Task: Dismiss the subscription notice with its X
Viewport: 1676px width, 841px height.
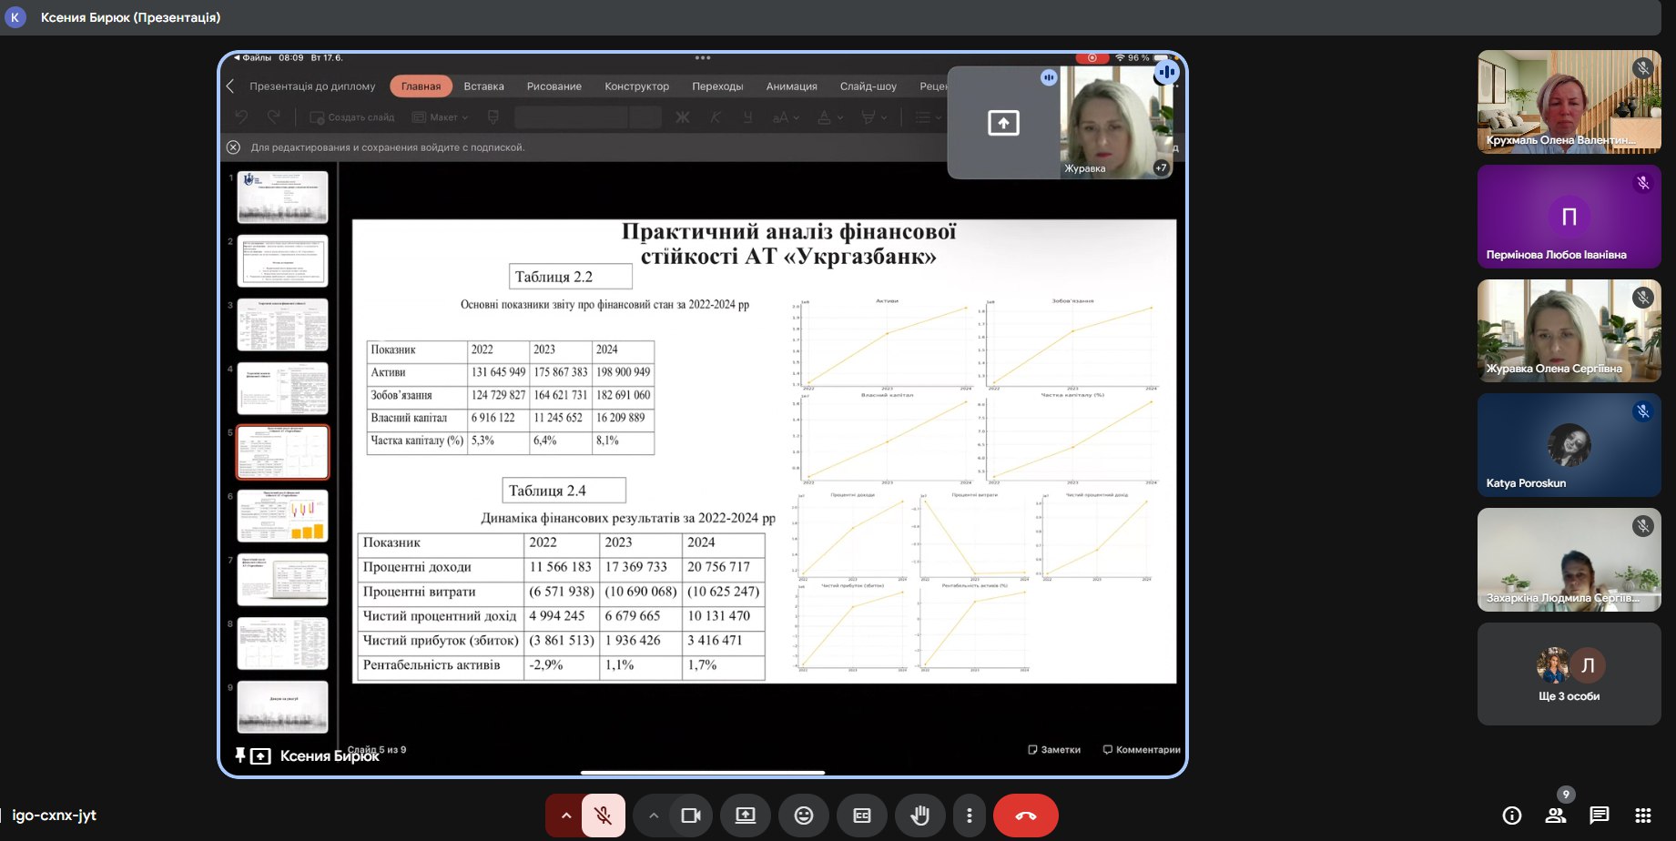Action: (233, 147)
